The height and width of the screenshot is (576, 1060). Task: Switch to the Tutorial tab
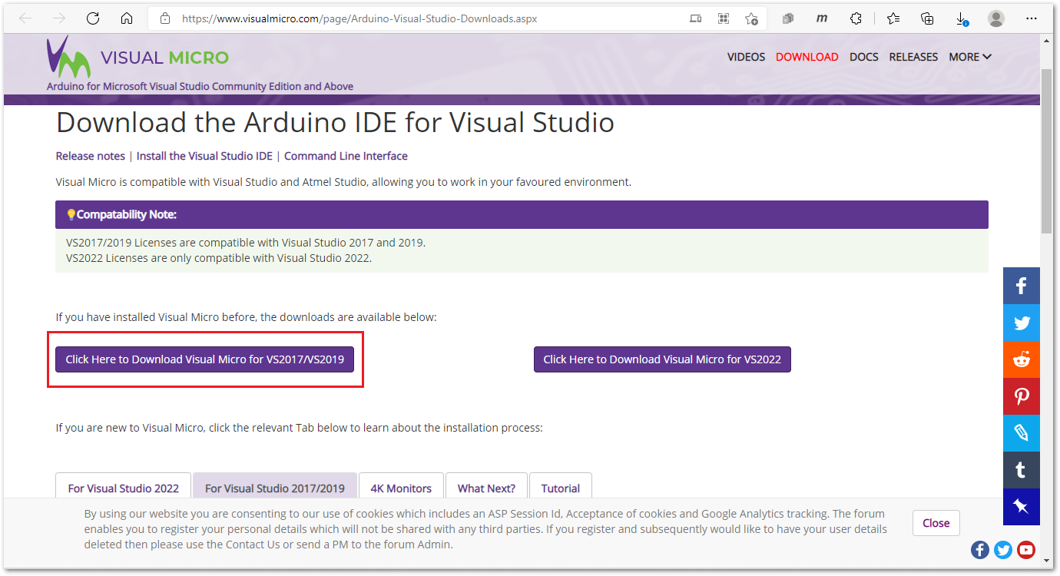coord(561,486)
